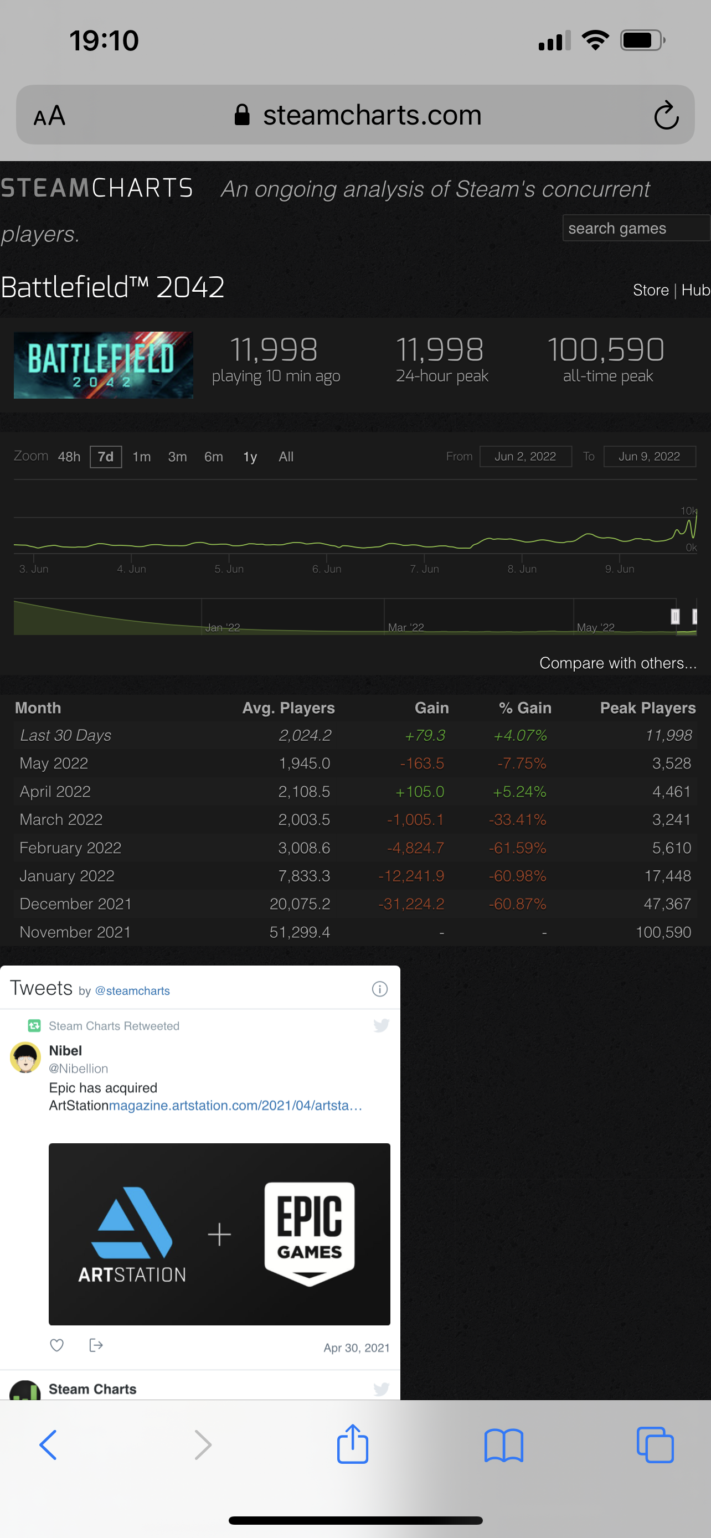This screenshot has width=711, height=1538.
Task: Tap the Avg. Players column header
Action: [288, 708]
